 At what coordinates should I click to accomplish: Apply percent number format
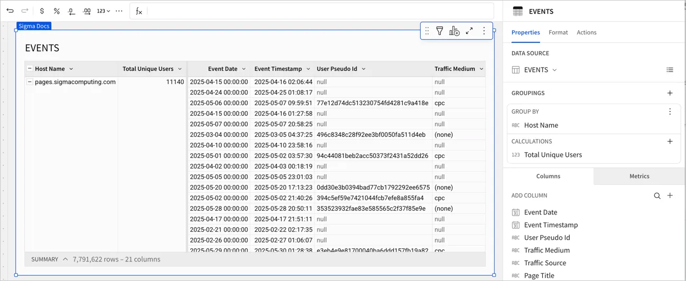pos(57,11)
